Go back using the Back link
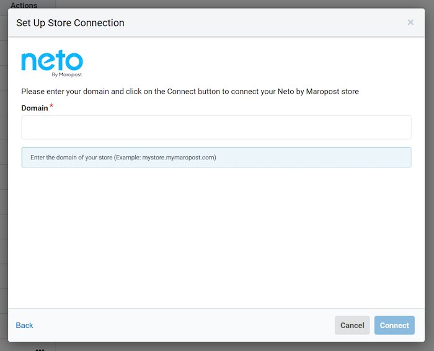Screen dimensions: 434x351 coord(24,325)
